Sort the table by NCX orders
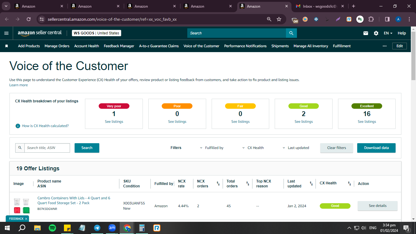 (x=218, y=183)
